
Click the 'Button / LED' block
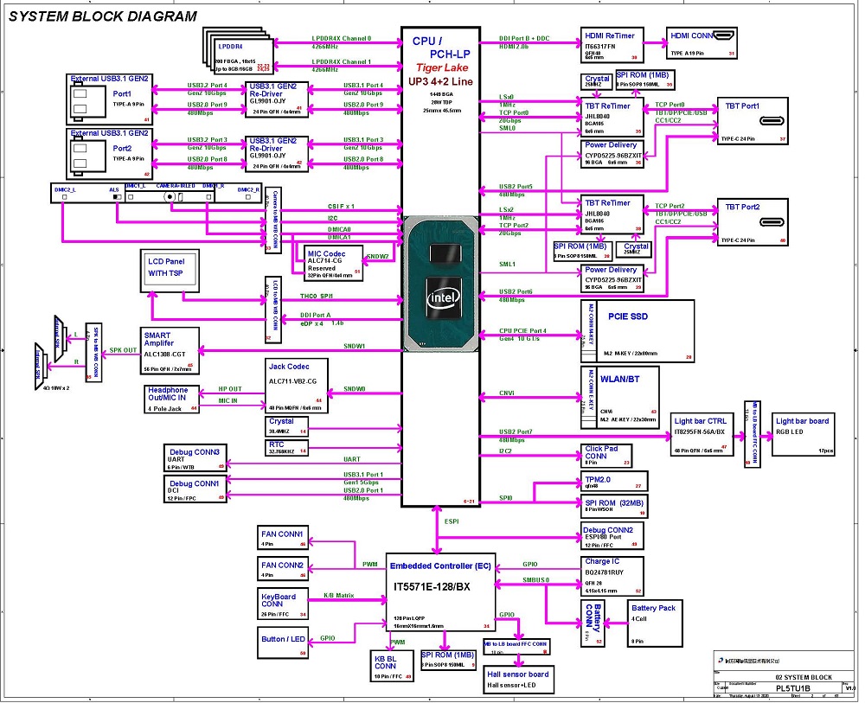point(283,642)
